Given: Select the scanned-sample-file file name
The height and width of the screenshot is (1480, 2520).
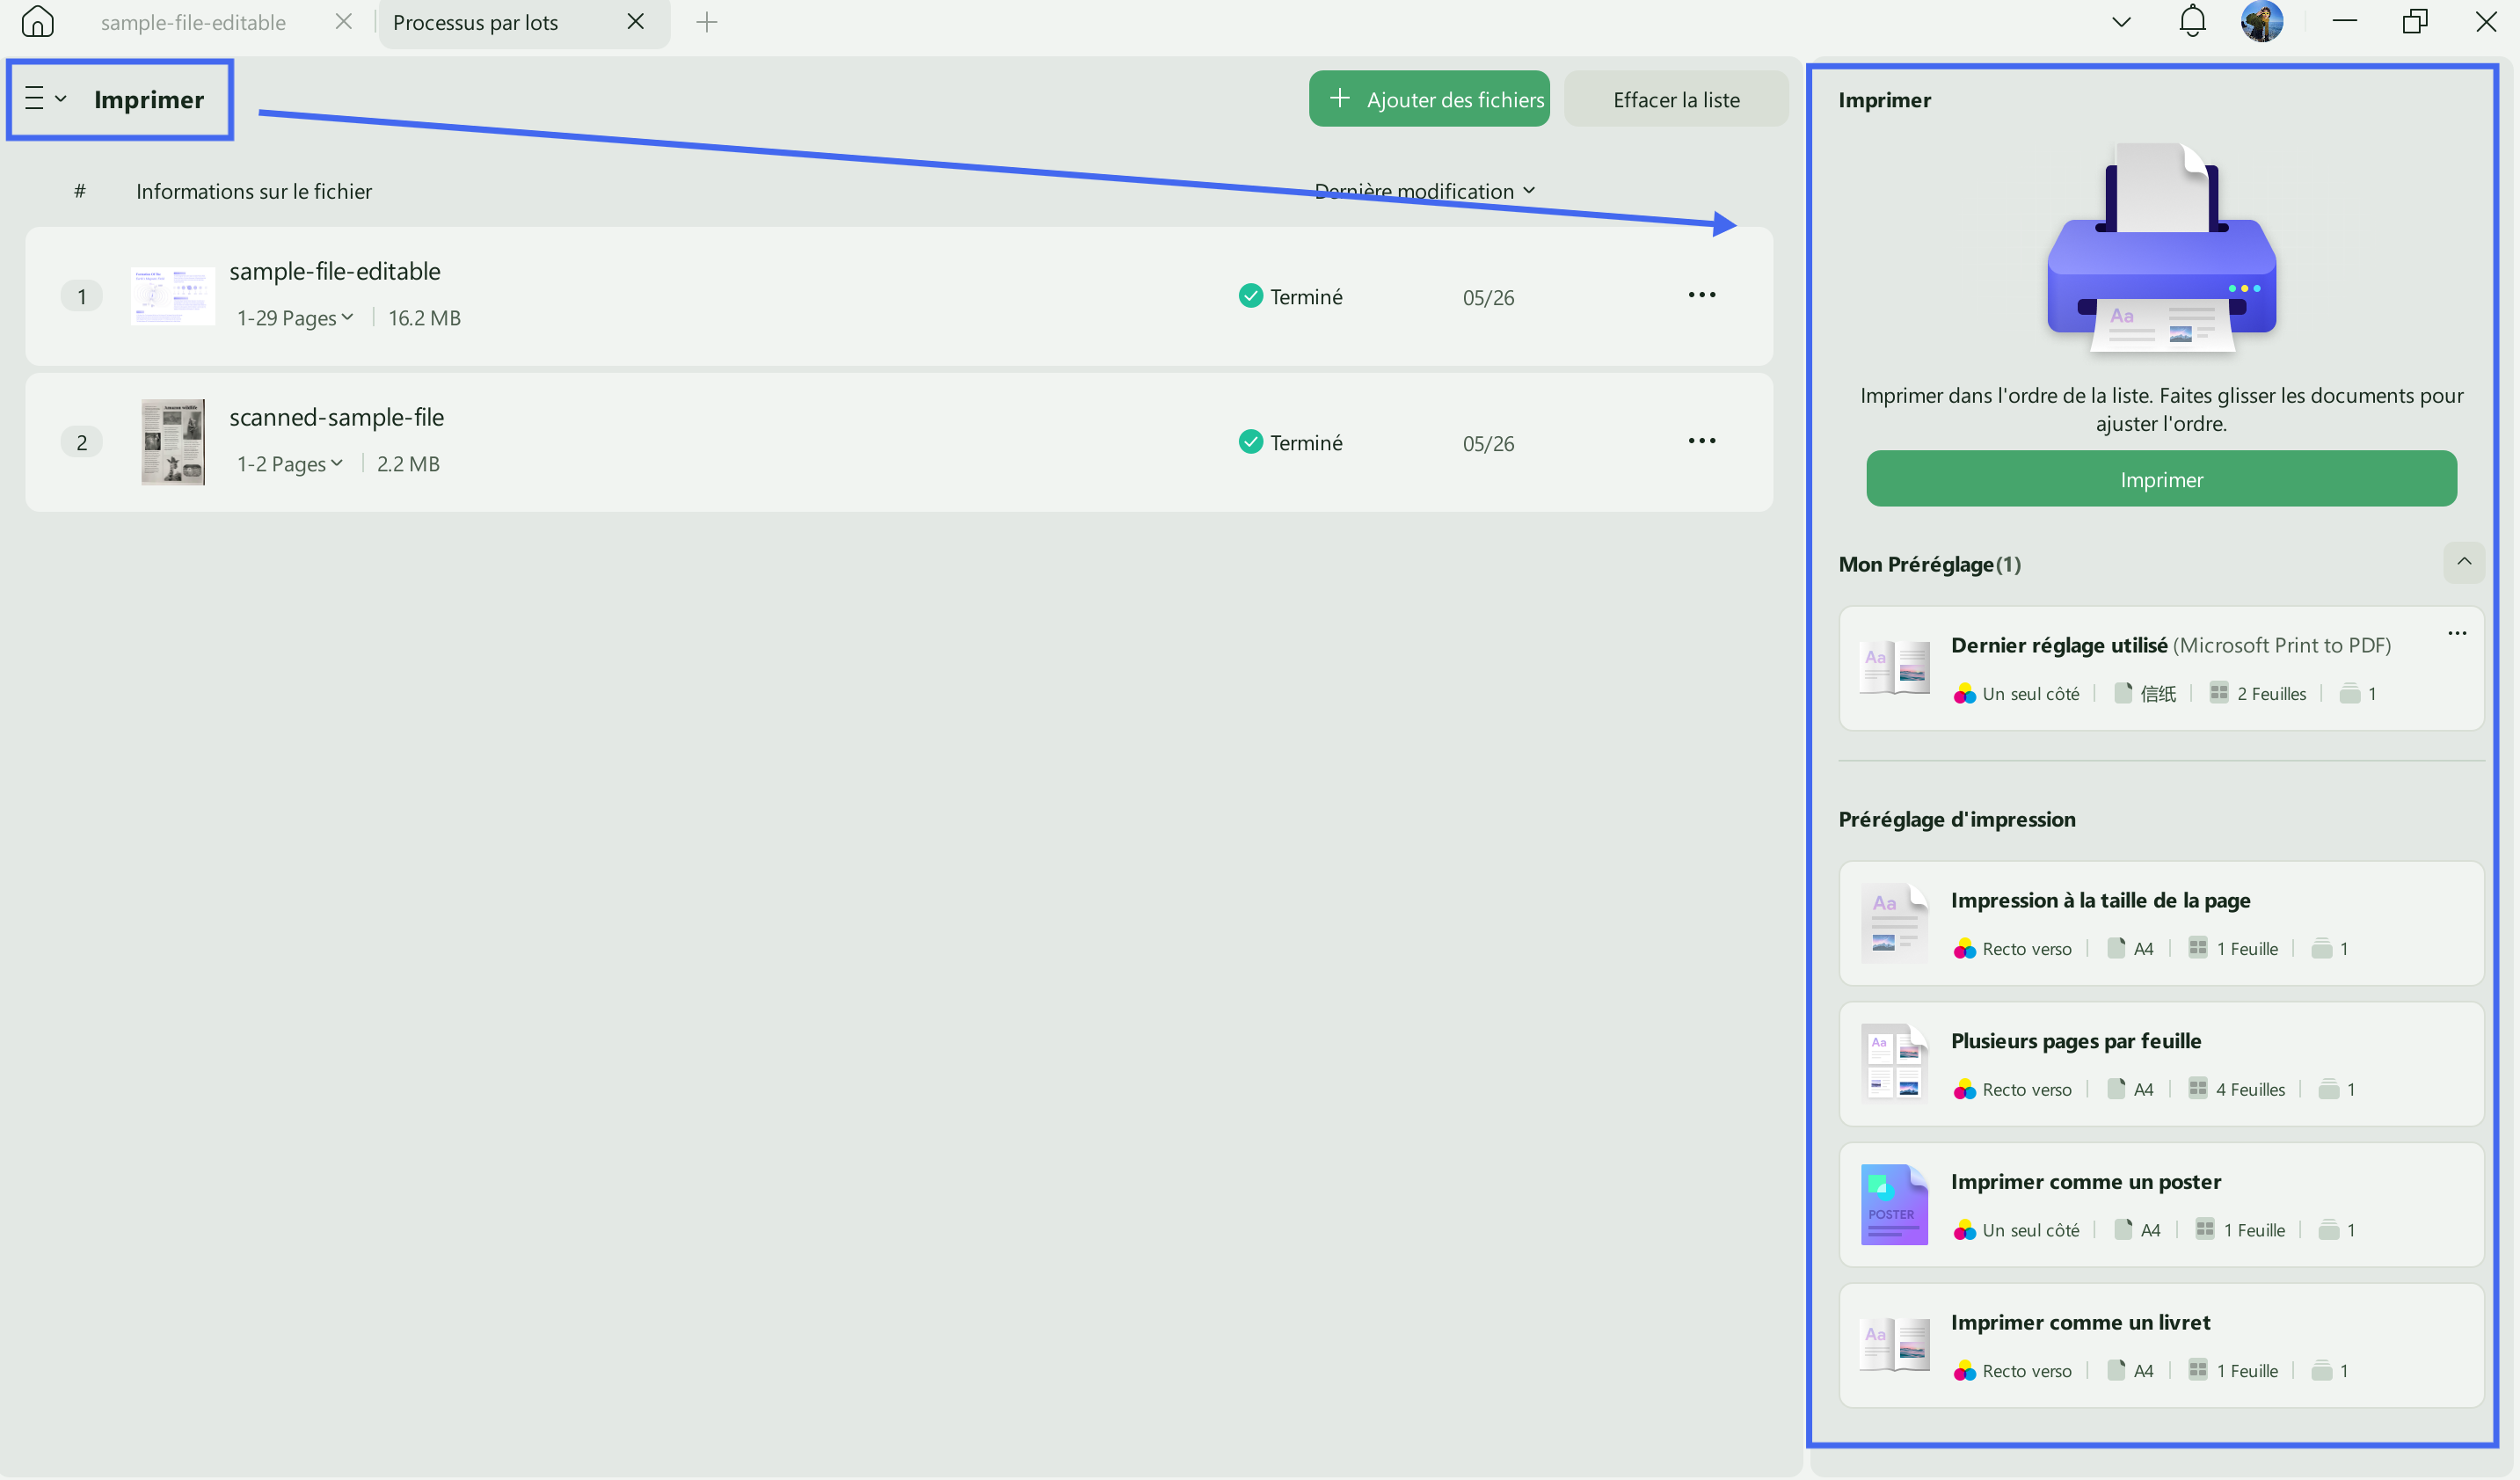Looking at the screenshot, I should pos(337,417).
